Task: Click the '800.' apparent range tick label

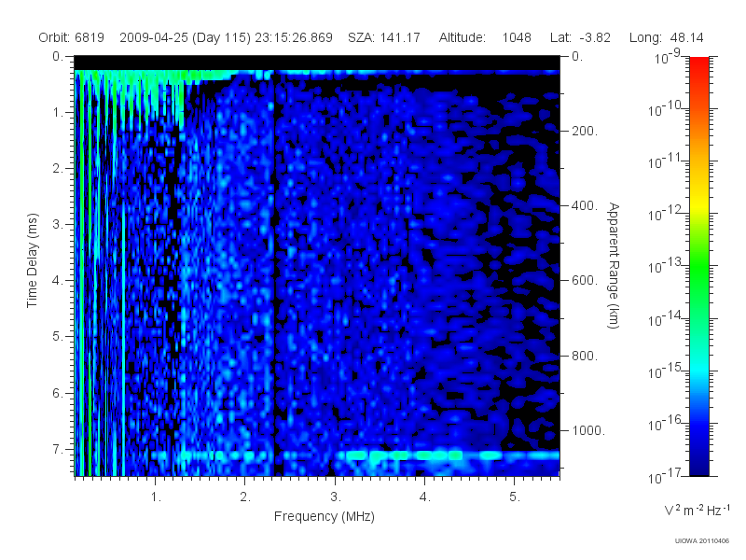Action: point(585,356)
